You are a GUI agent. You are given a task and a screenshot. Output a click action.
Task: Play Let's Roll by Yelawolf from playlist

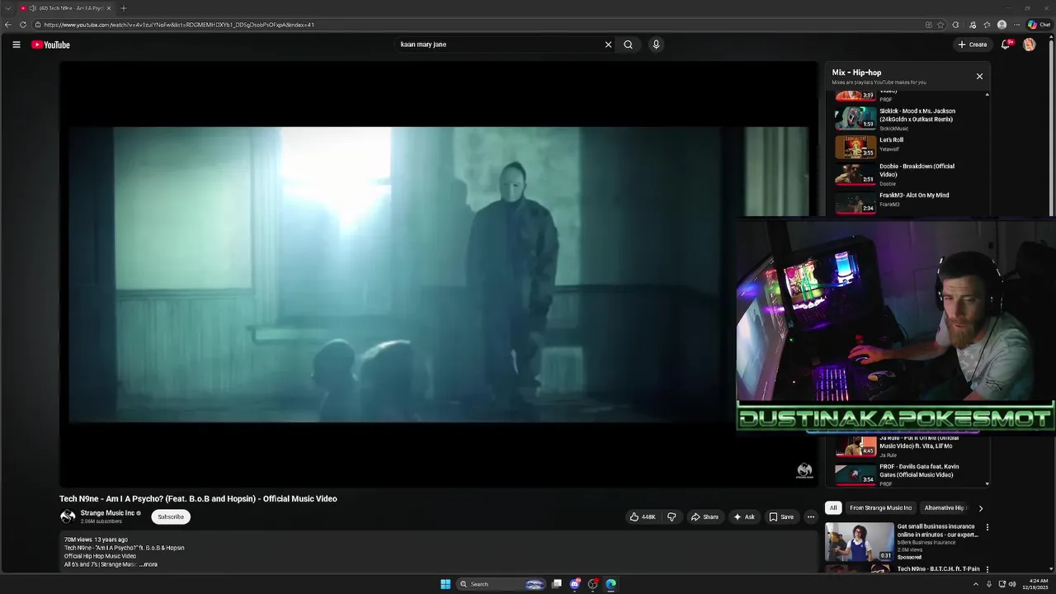point(908,147)
